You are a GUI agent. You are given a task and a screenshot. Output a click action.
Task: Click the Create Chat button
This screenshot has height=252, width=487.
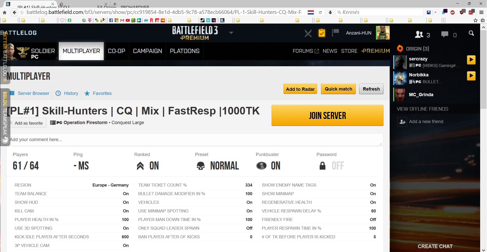pos(435,246)
